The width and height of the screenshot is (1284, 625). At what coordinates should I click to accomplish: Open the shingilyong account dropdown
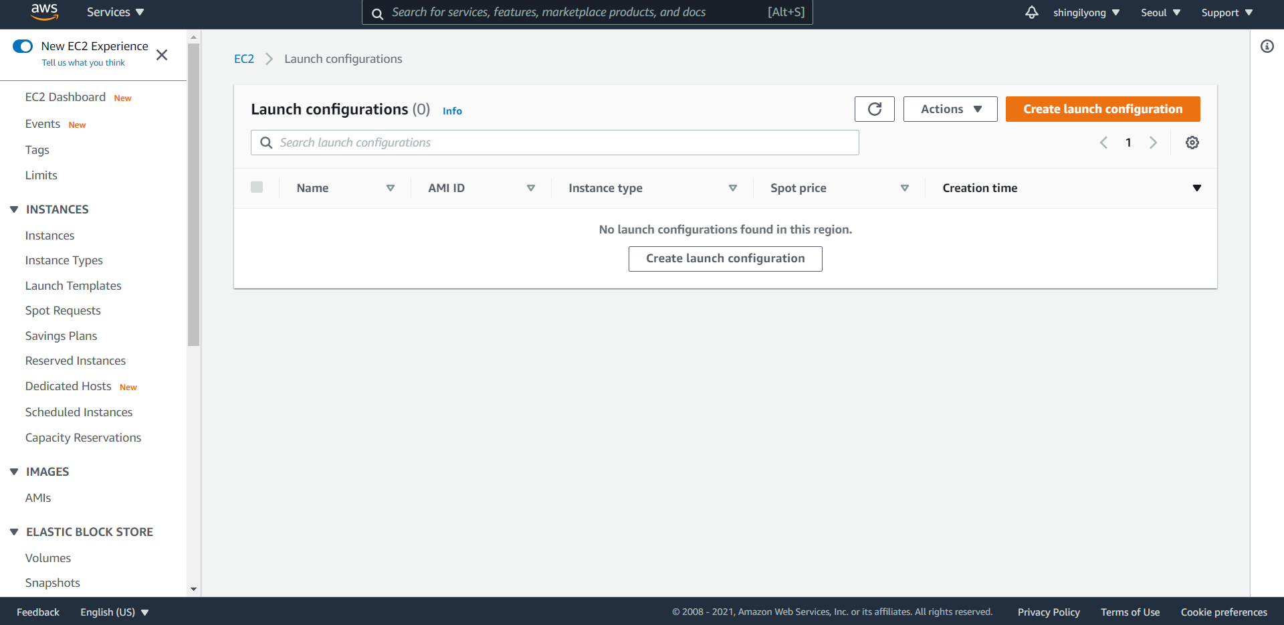tap(1086, 13)
